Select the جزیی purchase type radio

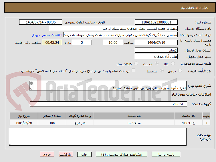(180, 71)
